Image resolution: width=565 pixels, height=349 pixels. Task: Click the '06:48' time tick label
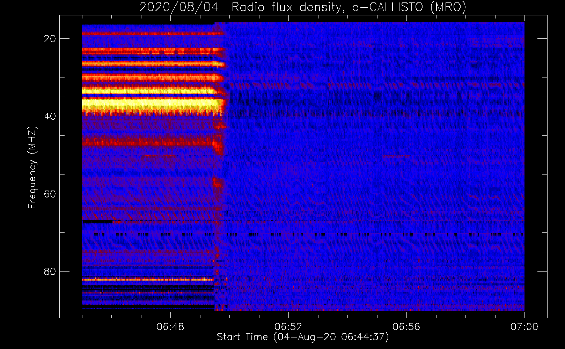coord(170,327)
